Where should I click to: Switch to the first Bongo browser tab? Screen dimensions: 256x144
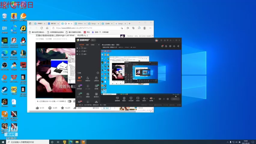coord(93,23)
